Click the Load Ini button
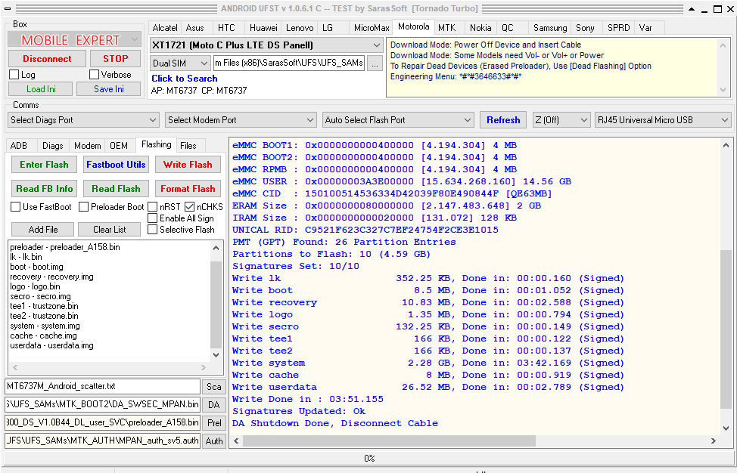Viewport: 737px width, 473px height. (x=41, y=89)
